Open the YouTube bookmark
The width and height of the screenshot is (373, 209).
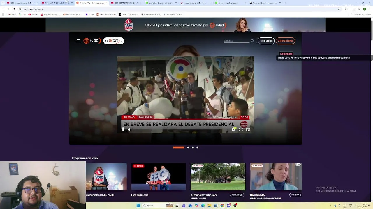click(x=34, y=15)
